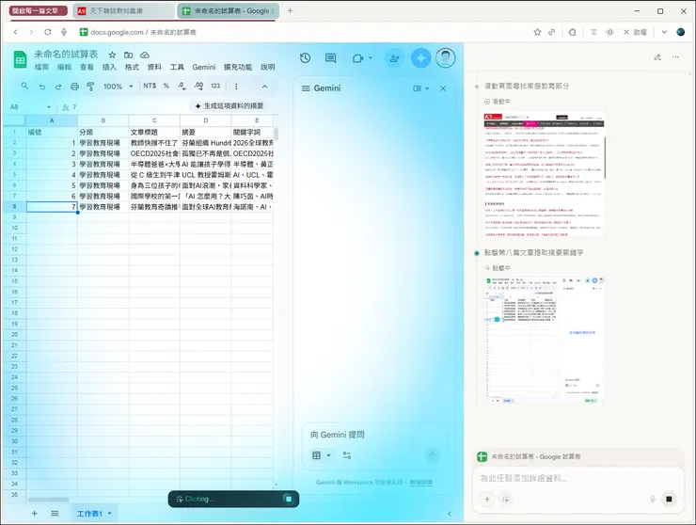This screenshot has height=525, width=696.
Task: Click the Gemini send arrow button
Action: tap(432, 455)
